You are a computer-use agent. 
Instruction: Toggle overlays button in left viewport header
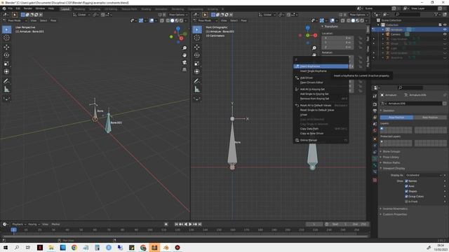pyautogui.click(x=152, y=20)
